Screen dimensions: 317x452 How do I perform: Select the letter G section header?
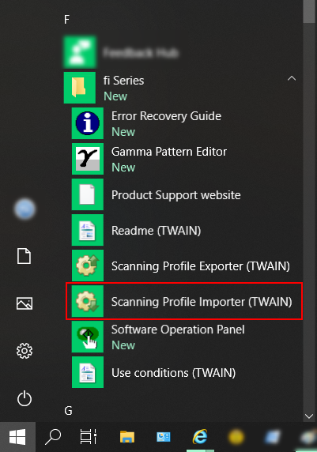(68, 410)
